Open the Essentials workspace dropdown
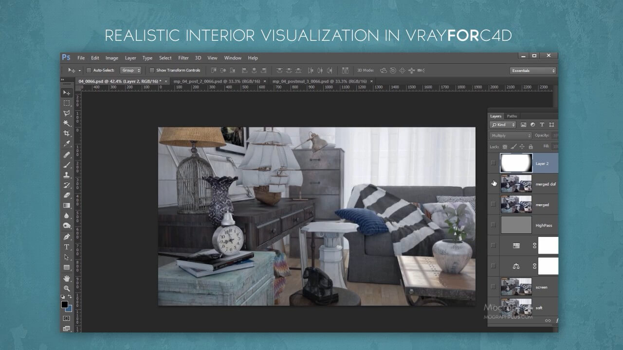The height and width of the screenshot is (350, 623). [533, 71]
